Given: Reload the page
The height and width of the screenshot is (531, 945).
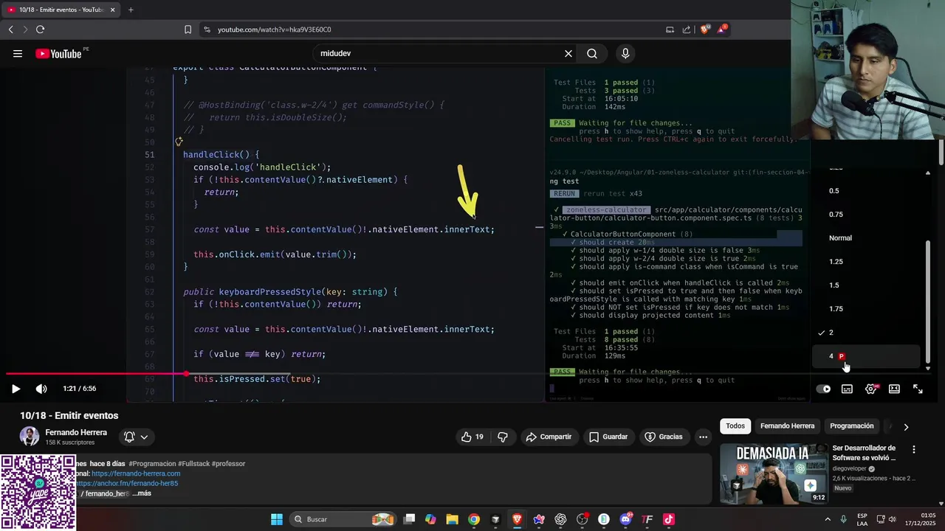Looking at the screenshot, I should click(40, 29).
